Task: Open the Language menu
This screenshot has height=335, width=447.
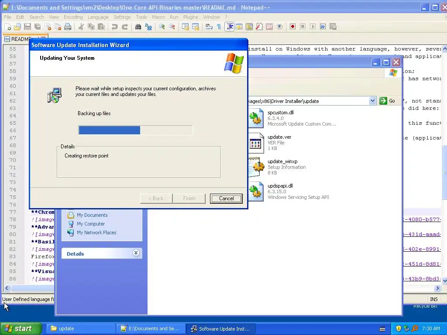Action: tap(98, 17)
